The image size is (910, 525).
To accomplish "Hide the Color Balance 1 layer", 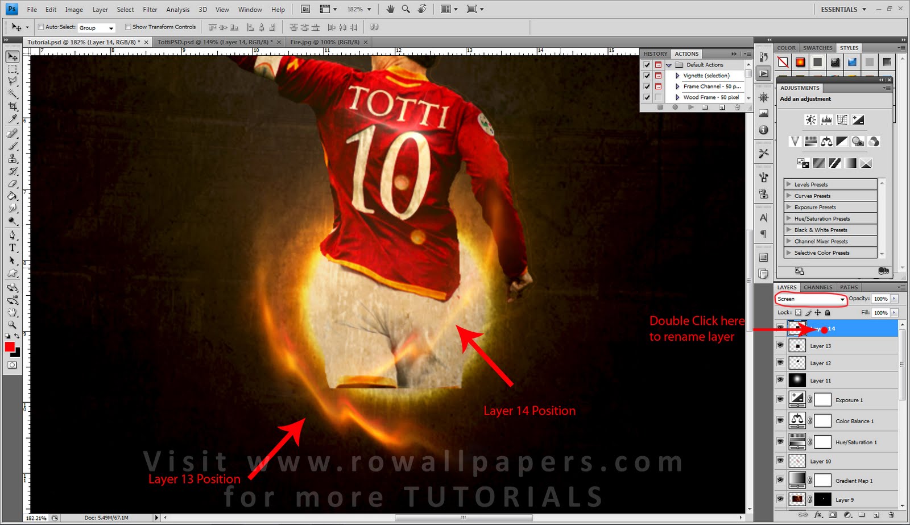I will pyautogui.click(x=780, y=420).
